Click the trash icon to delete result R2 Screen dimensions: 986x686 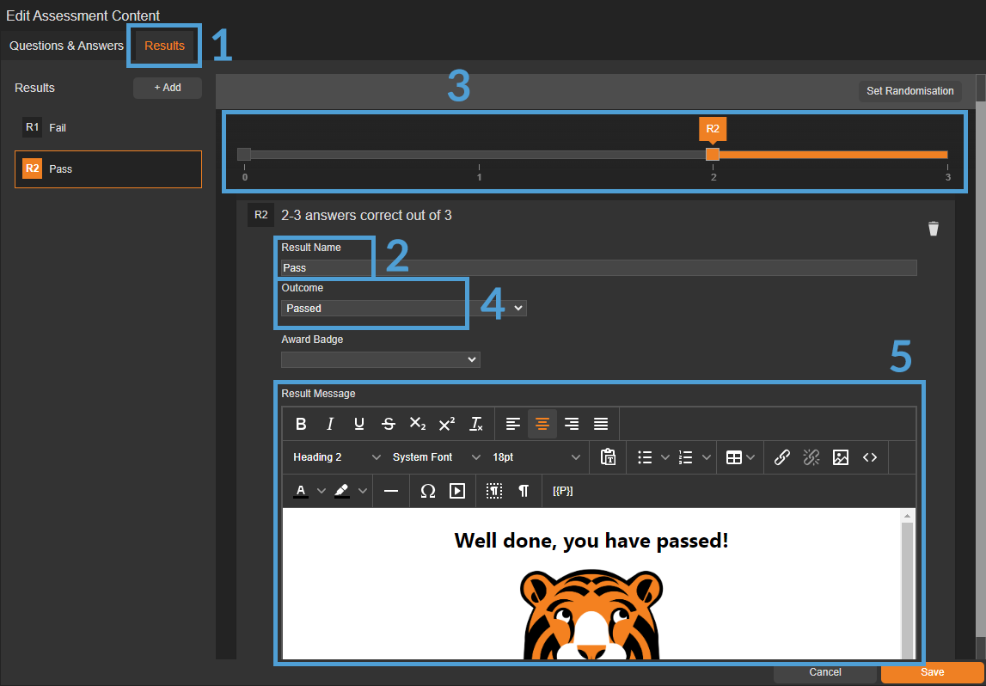[x=933, y=228]
